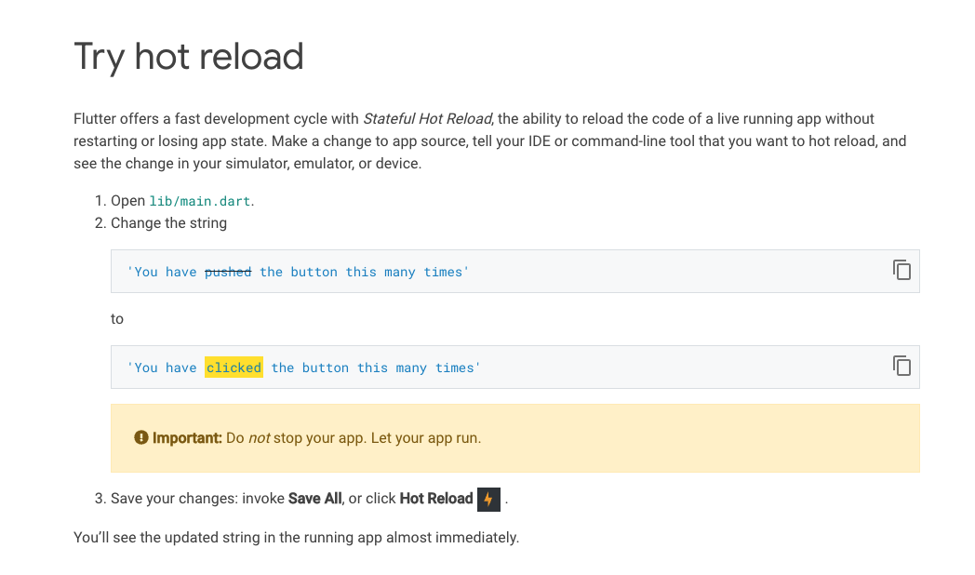The image size is (975, 575).
Task: Click the bold 'Hot Reload' label
Action: [436, 499]
